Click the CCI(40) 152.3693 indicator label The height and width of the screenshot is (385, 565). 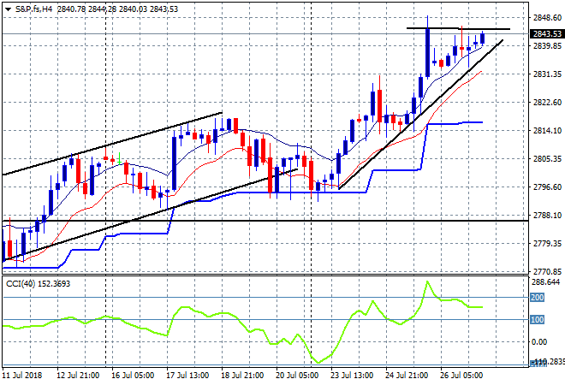pyautogui.click(x=38, y=284)
